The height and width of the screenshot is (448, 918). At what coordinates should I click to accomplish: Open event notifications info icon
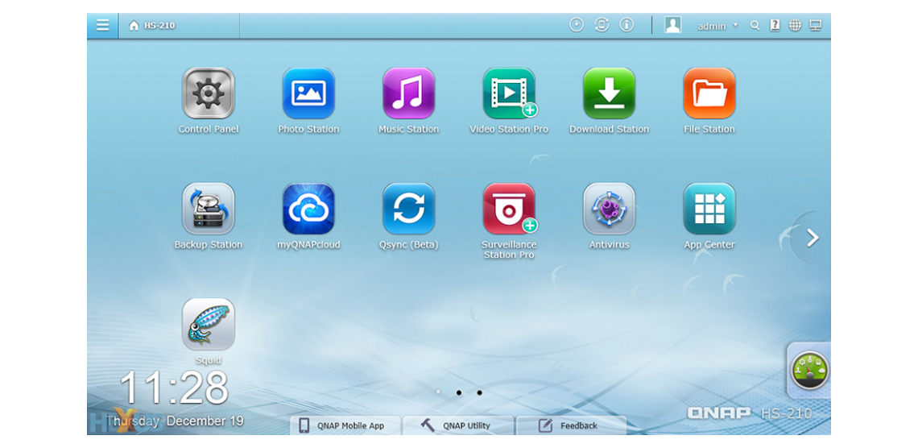[626, 25]
